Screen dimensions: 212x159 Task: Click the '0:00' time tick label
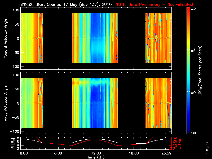24,153
